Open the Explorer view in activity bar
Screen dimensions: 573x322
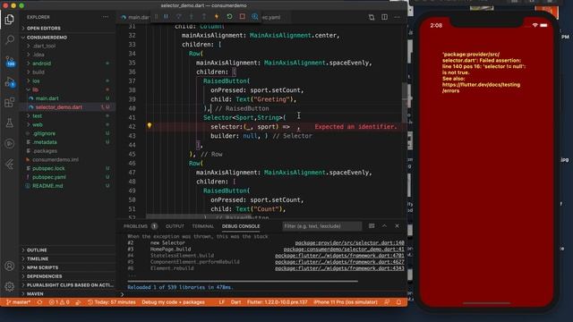[10, 20]
